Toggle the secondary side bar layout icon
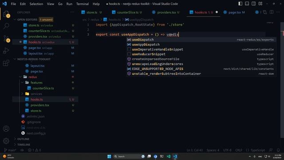Viewport: 284px width, 160px height. click(x=253, y=4)
